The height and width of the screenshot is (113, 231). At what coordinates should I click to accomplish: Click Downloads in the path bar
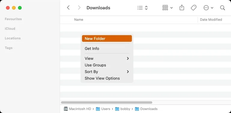(146, 109)
